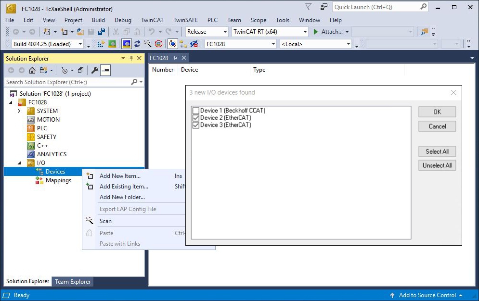479x301 pixels.
Task: Click the Scan magic wand toolbar icon
Action: coord(148,44)
